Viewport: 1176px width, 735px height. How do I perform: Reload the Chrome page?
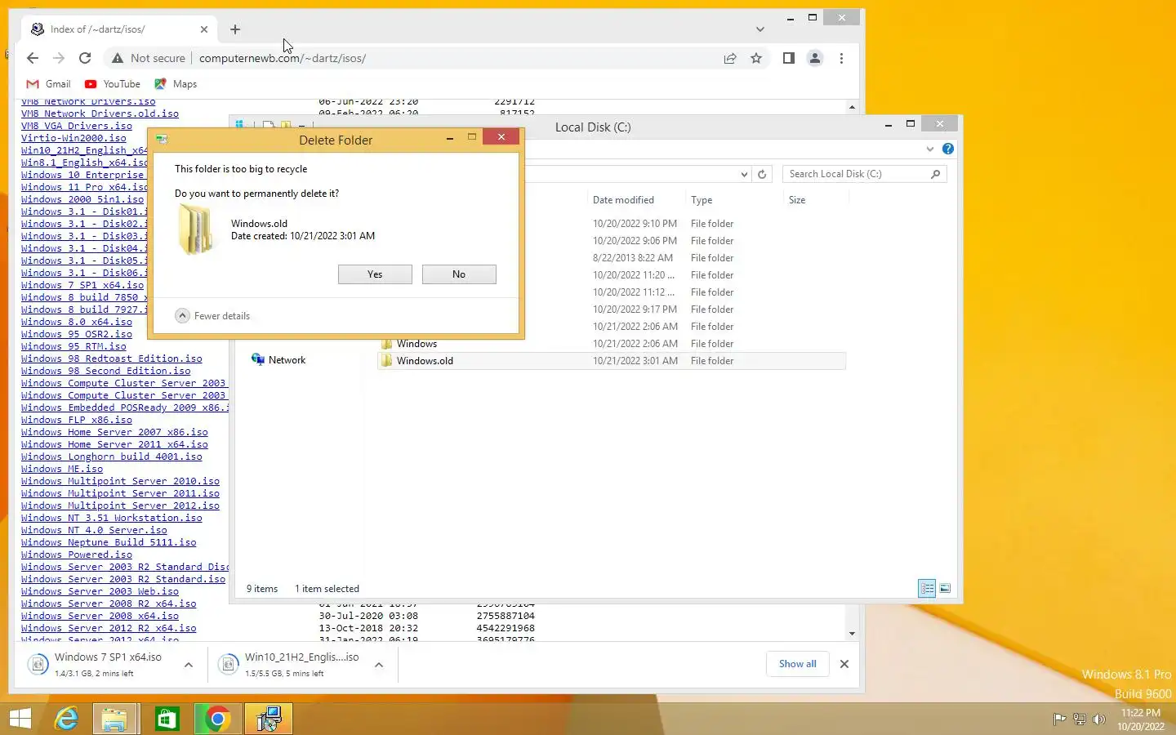(85, 58)
